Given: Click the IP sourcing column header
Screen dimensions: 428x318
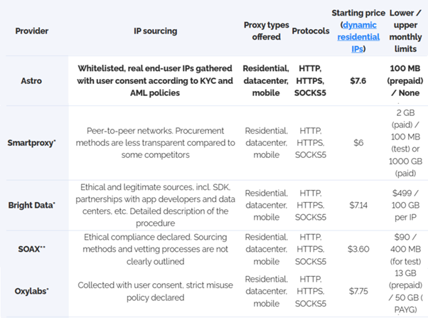Looking at the screenshot, I should (x=155, y=31).
